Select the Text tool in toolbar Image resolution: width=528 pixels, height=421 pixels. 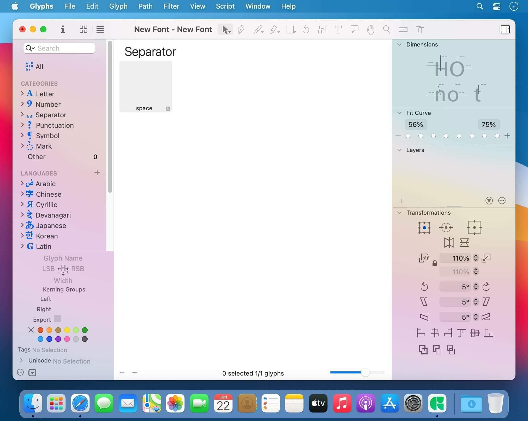point(338,30)
